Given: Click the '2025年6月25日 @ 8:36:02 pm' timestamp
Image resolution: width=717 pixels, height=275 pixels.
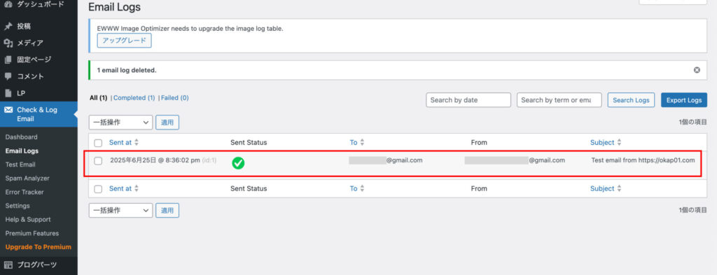Looking at the screenshot, I should (155, 160).
